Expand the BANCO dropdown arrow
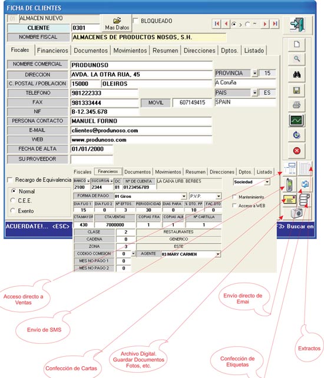The image size is (324, 378). pos(88,181)
